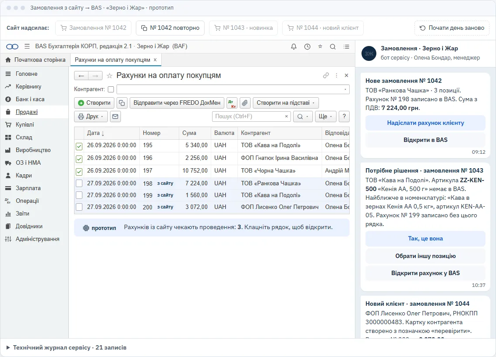Click the copy document icon next to Створити
Viewport: 496px width, 357px height.
click(122, 103)
